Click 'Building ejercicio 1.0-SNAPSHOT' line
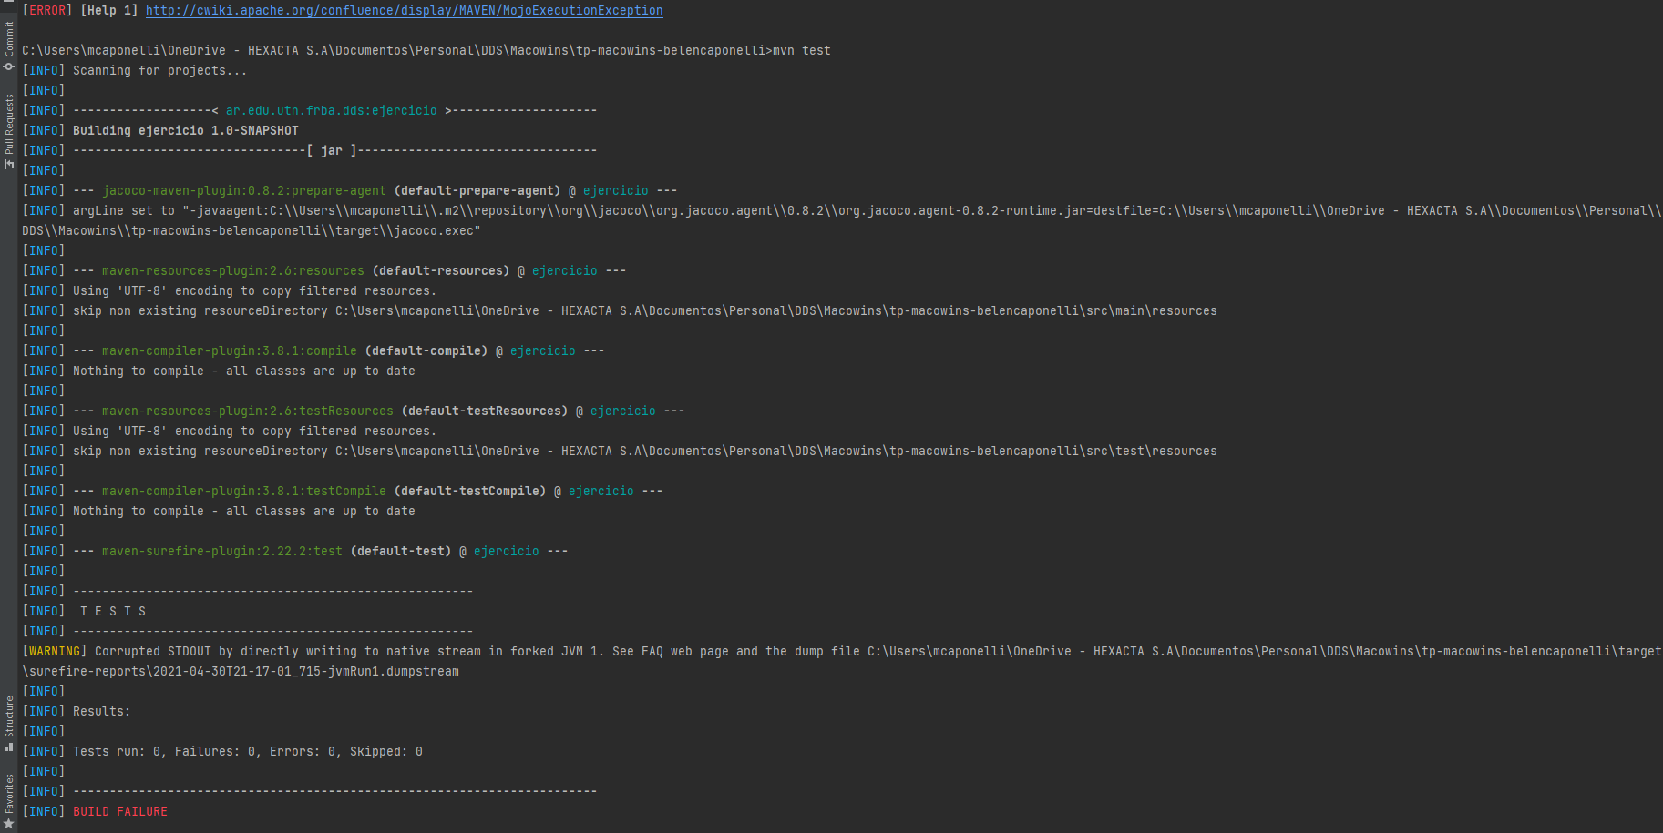This screenshot has width=1663, height=833. (x=185, y=131)
